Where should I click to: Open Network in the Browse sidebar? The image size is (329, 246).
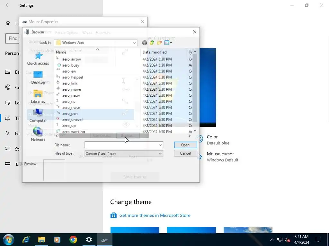click(x=38, y=135)
